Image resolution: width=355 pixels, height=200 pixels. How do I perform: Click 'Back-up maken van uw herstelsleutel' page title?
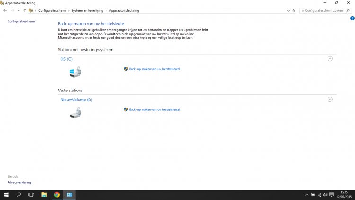91,24
